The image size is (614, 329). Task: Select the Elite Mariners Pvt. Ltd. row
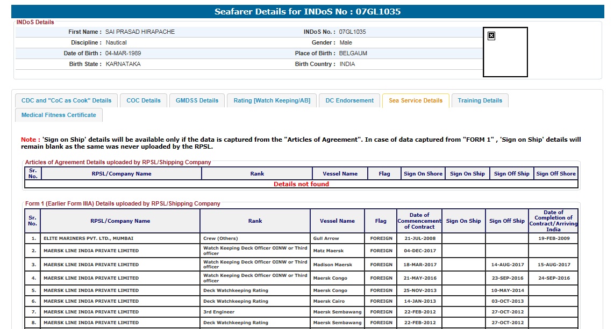(x=88, y=238)
